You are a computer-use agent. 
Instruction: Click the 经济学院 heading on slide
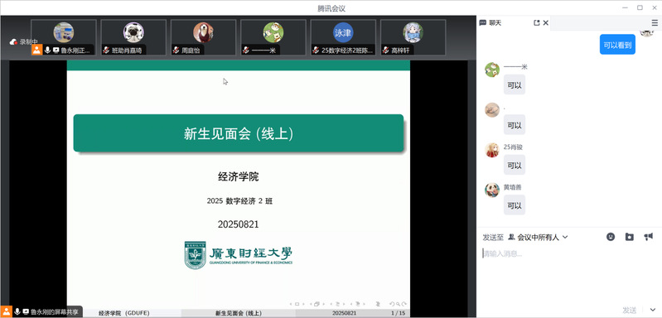click(x=238, y=177)
